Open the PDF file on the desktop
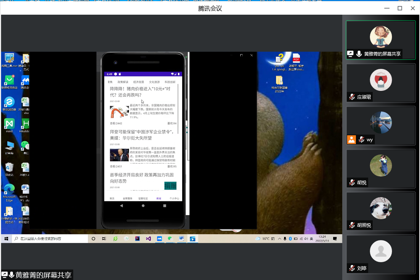Viewport: 420px width, 280px height. pyautogui.click(x=296, y=59)
